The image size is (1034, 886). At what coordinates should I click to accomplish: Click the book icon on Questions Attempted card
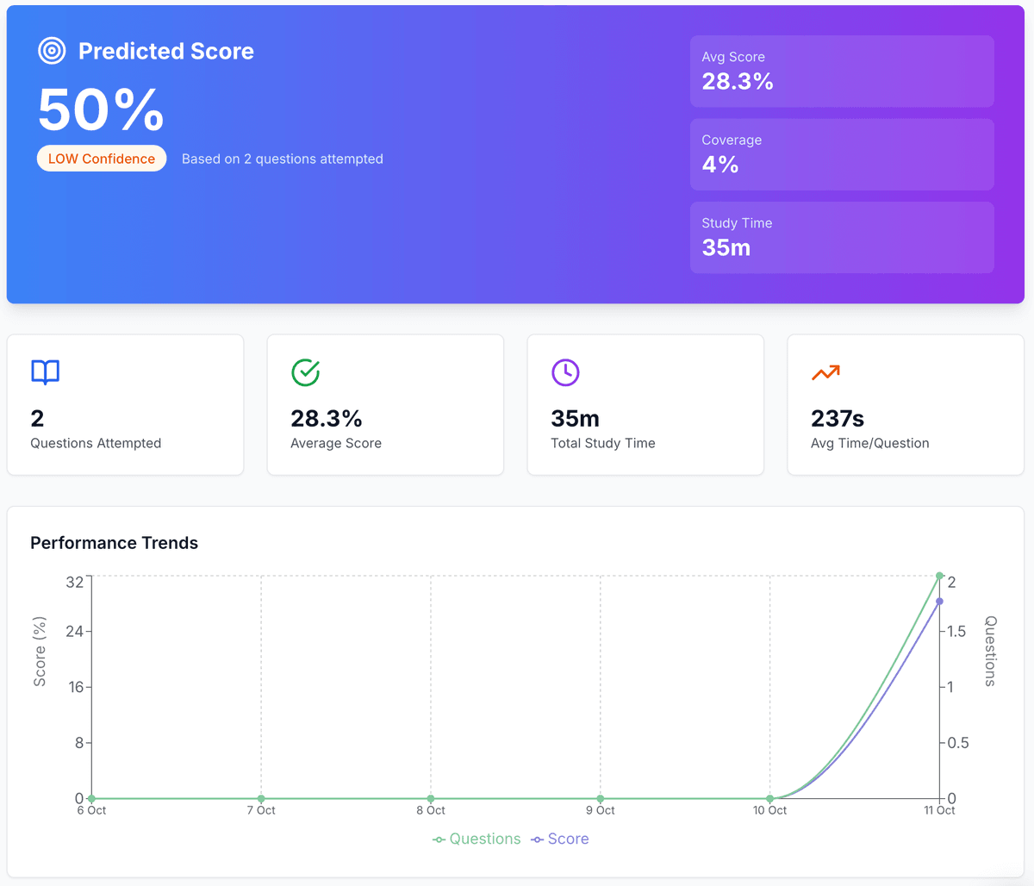[x=45, y=372]
